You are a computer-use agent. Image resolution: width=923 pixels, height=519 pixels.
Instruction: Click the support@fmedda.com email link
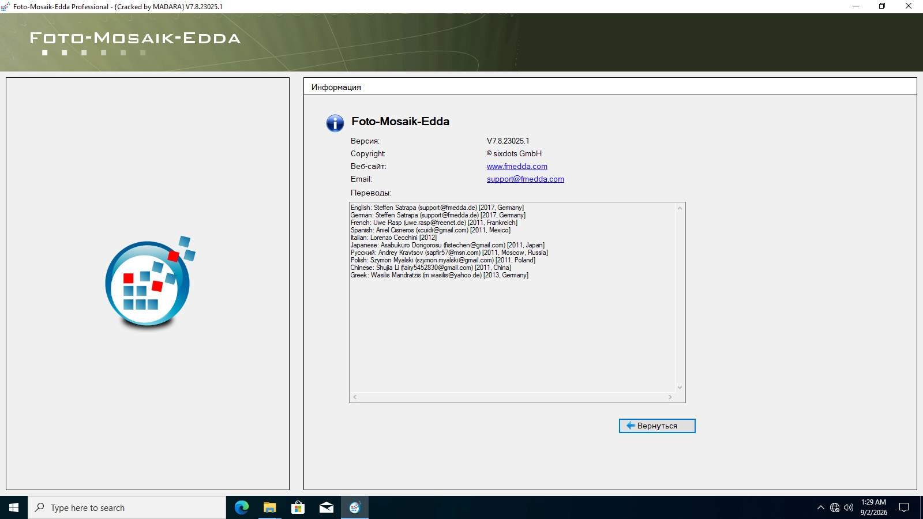click(x=526, y=179)
